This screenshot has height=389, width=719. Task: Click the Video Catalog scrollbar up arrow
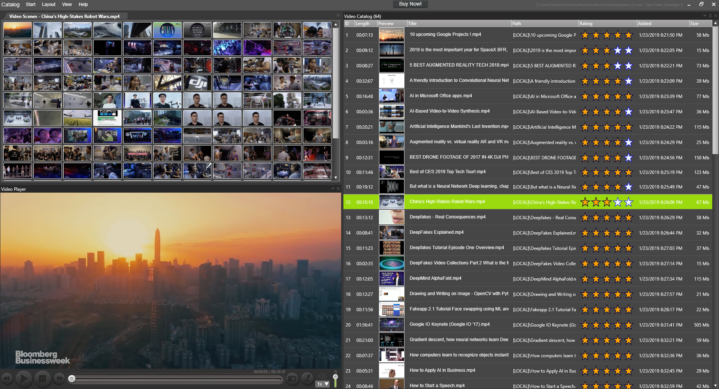pyautogui.click(x=715, y=23)
